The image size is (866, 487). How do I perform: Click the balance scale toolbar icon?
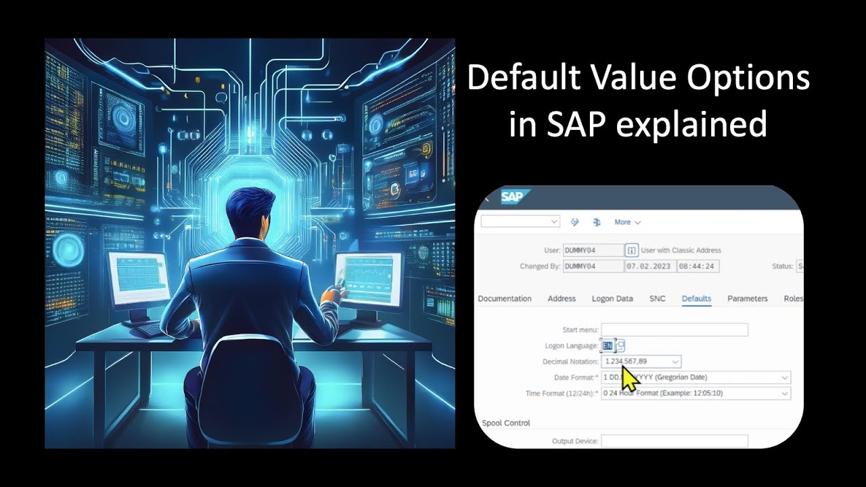coord(597,222)
